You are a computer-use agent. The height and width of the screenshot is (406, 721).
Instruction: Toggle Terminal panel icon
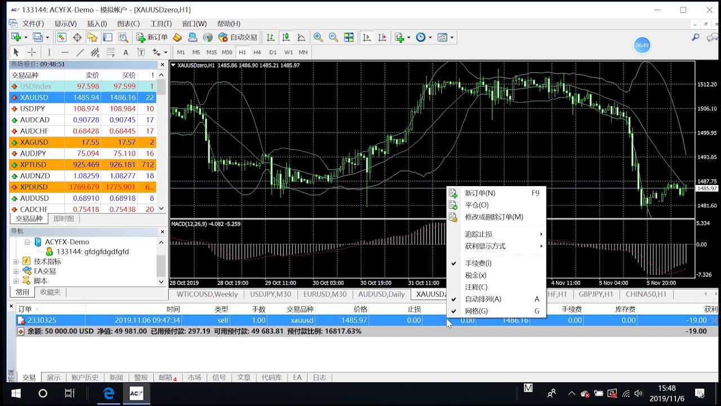108,37
